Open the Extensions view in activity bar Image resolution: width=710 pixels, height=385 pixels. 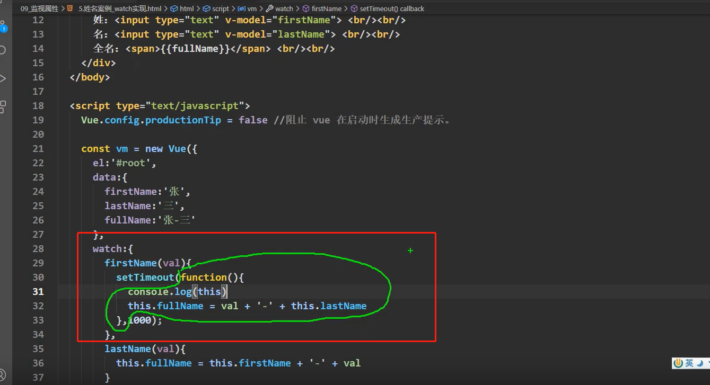(x=3, y=106)
